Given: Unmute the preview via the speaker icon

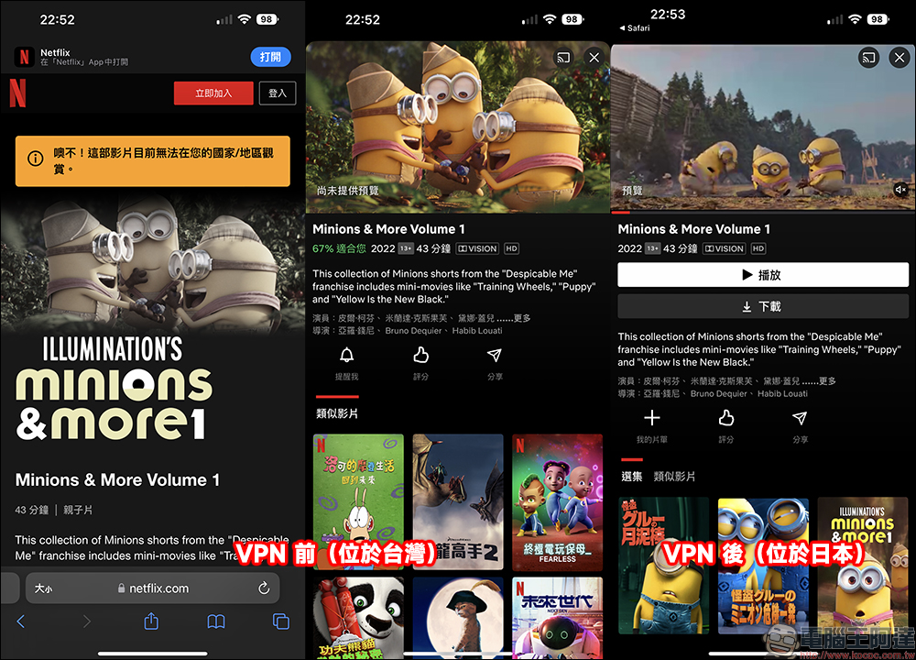Looking at the screenshot, I should 900,190.
